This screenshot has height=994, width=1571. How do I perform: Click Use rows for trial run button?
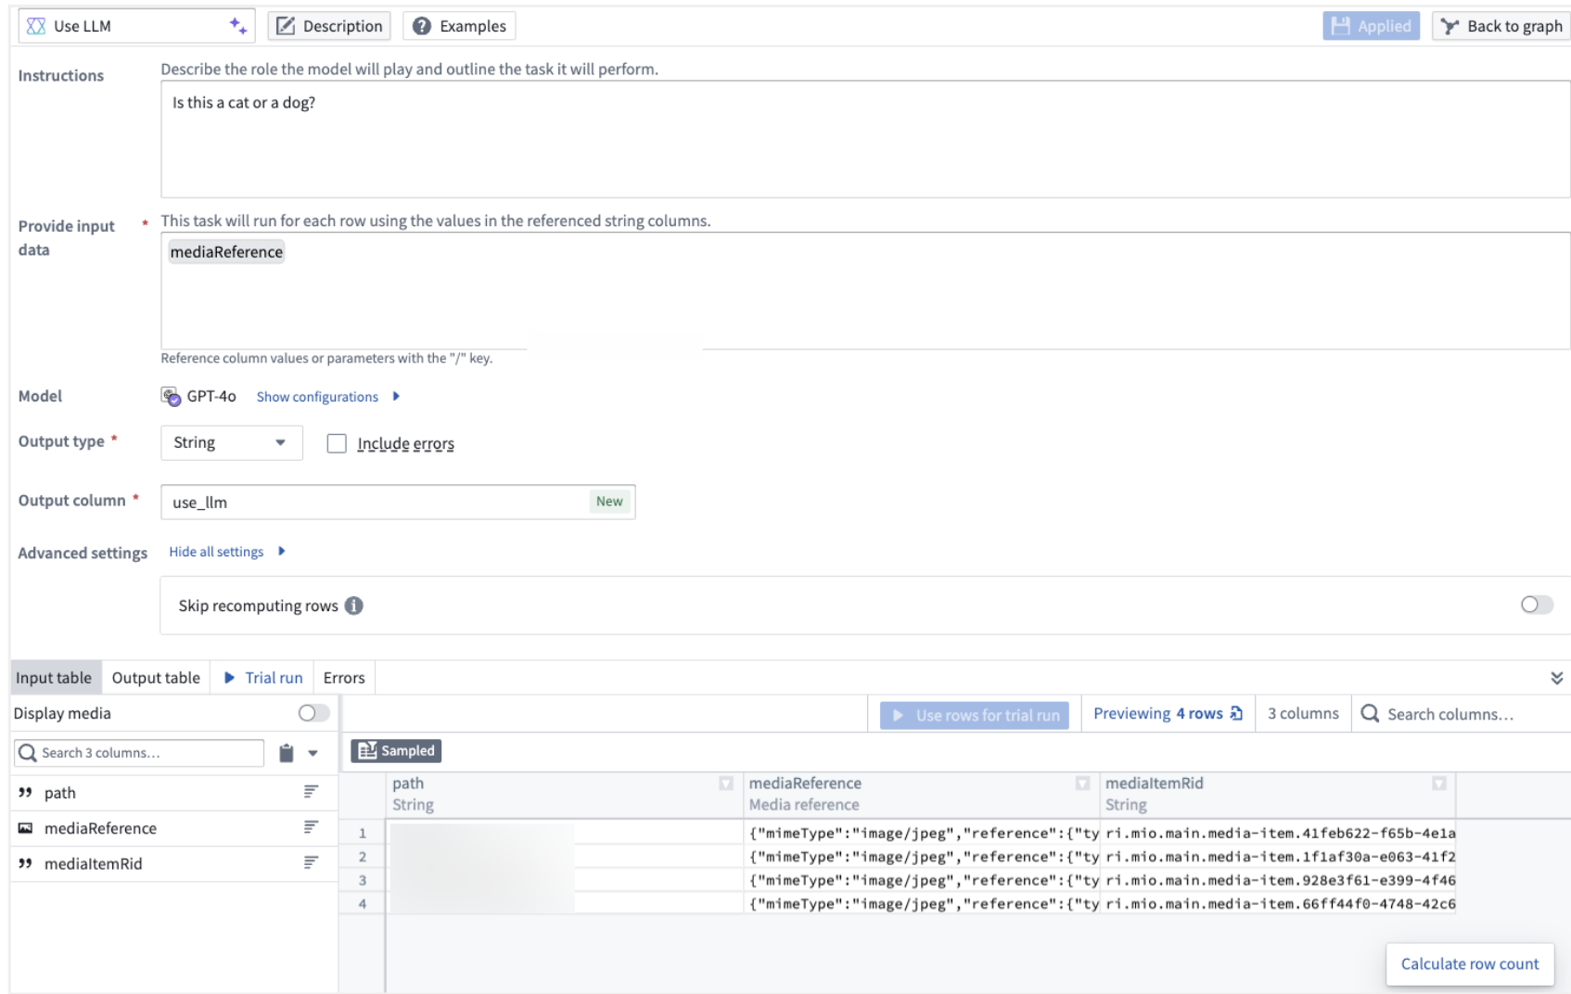click(x=975, y=715)
